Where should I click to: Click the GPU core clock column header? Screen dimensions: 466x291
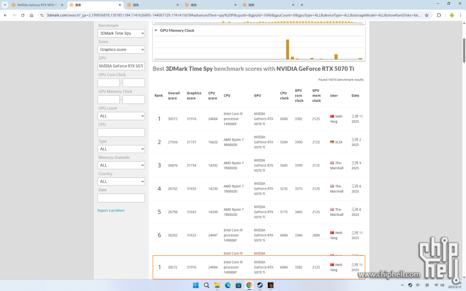(299, 96)
